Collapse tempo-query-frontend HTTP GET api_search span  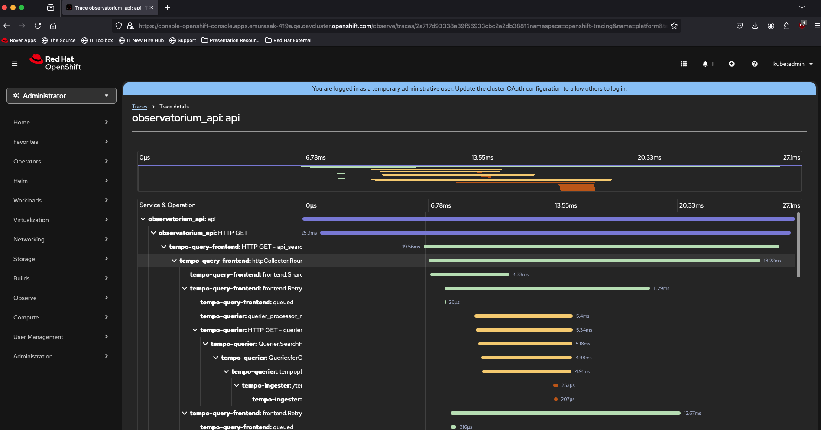(164, 247)
